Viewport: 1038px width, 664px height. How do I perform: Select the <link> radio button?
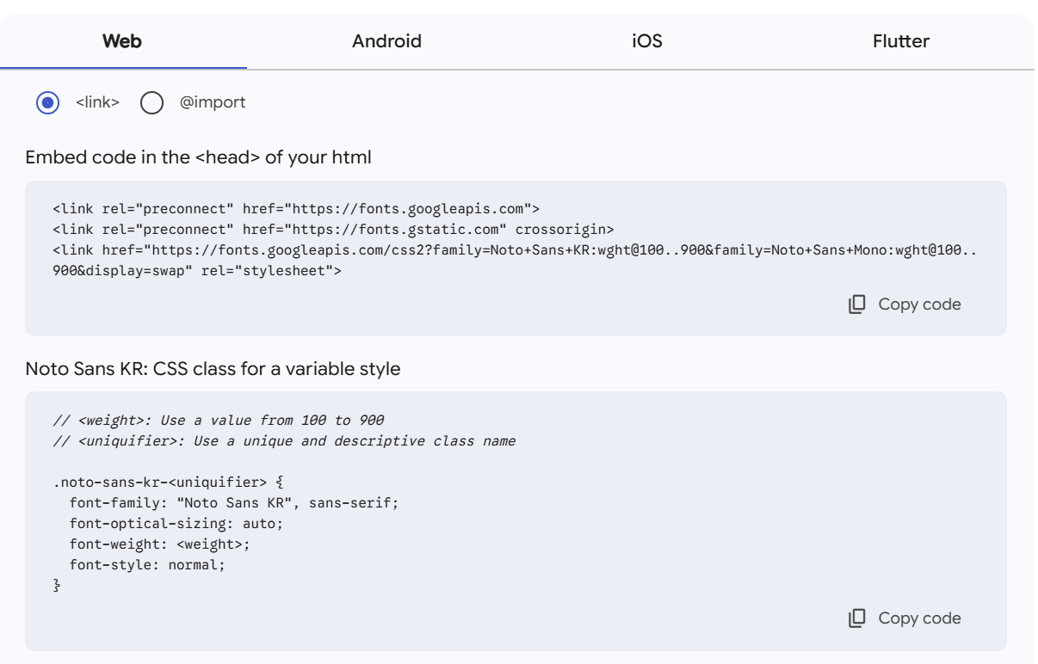tap(48, 103)
